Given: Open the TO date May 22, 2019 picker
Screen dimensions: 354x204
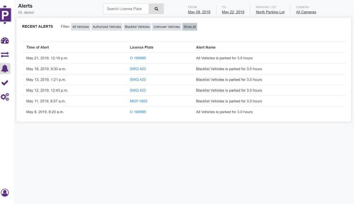Looking at the screenshot, I should (233, 12).
